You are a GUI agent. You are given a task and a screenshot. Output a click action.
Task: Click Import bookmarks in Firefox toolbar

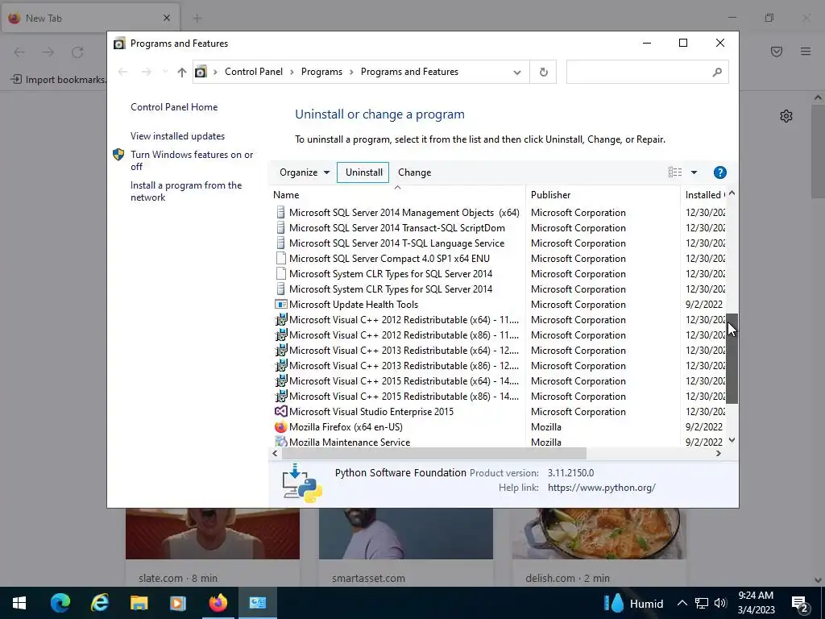58,80
